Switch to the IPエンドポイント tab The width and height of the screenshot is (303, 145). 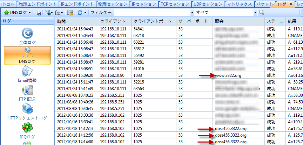click(77, 4)
